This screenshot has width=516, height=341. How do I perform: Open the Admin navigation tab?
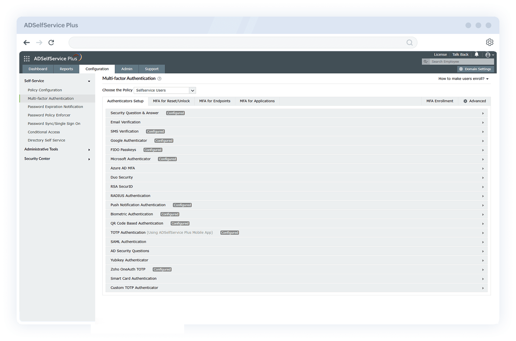127,69
